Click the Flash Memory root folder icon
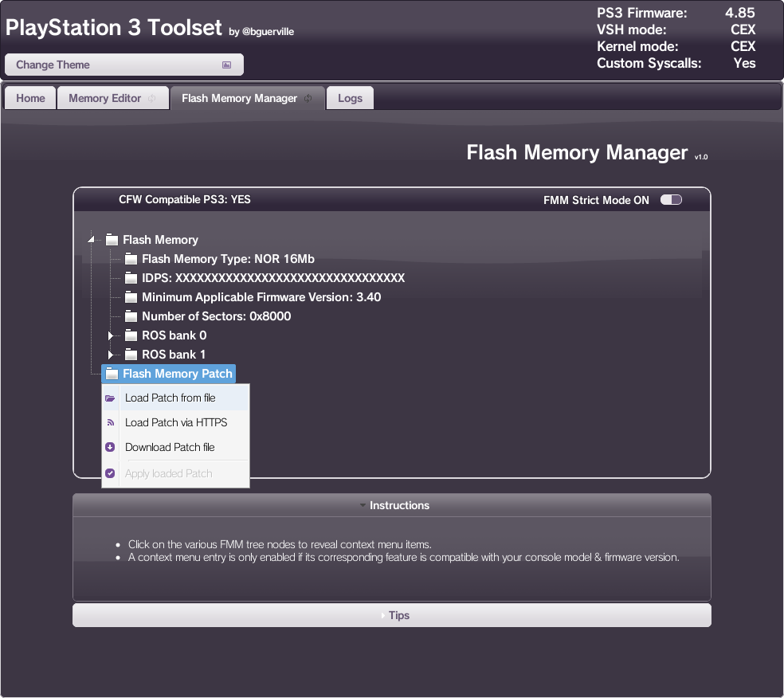Image resolution: width=784 pixels, height=698 pixels. coord(112,239)
